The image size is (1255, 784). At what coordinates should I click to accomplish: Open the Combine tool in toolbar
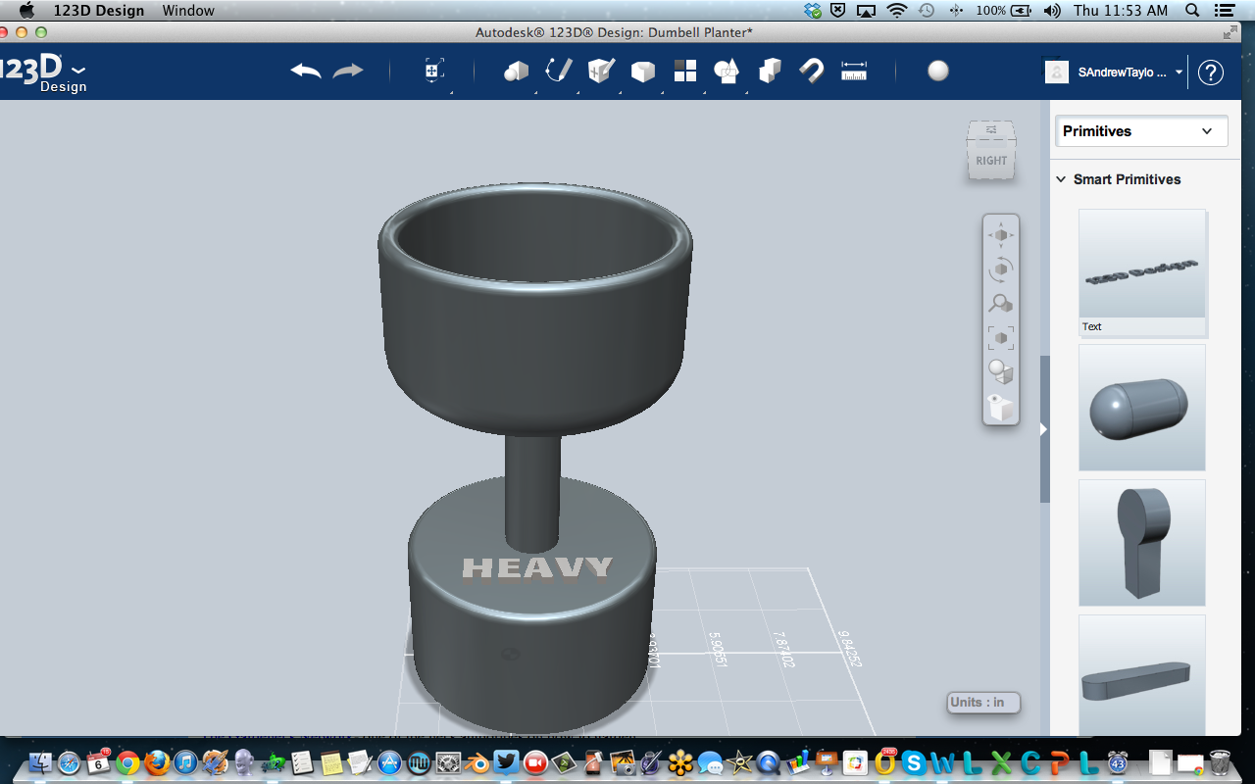(x=770, y=71)
